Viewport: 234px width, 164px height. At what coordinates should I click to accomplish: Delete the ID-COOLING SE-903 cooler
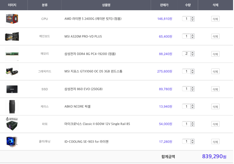click(215, 142)
